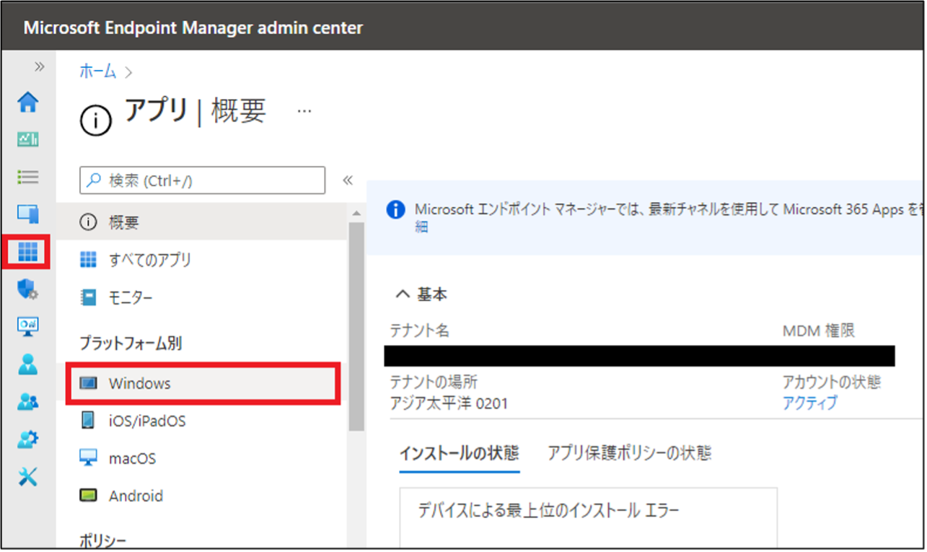This screenshot has height=552, width=927.
Task: Open the Groups icon in the rail
Action: [x=28, y=402]
